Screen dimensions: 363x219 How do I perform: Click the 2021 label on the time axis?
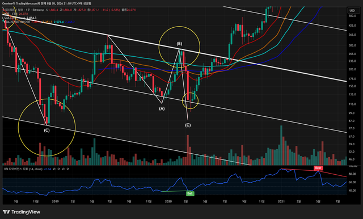(x=281, y=201)
